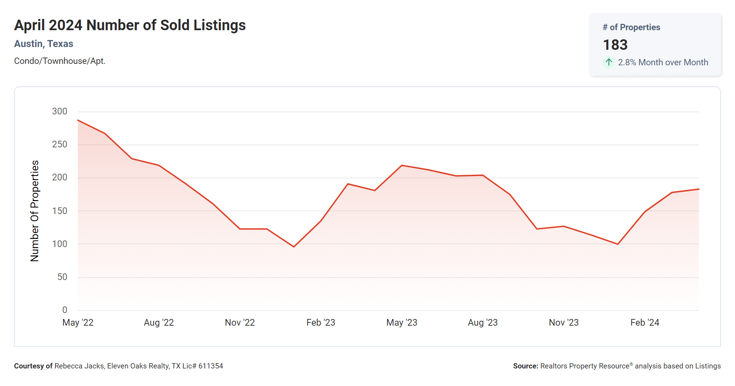Click the "April 2024 Number of Sold Listings" title
Viewport: 735px width, 386px height.
click(130, 25)
